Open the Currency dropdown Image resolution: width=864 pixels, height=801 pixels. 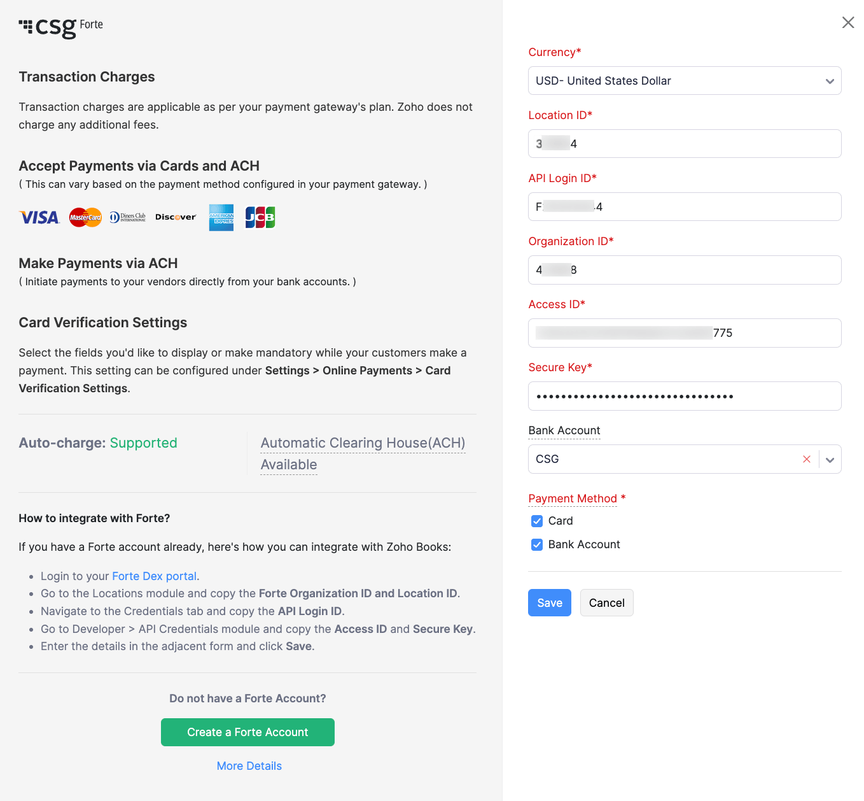point(685,81)
